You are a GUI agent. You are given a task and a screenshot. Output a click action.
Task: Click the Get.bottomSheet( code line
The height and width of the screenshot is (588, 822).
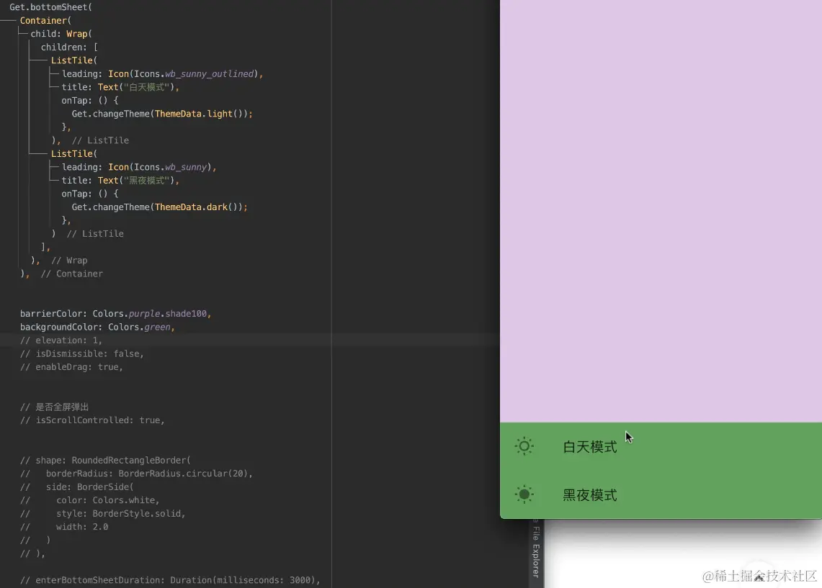[x=51, y=7]
